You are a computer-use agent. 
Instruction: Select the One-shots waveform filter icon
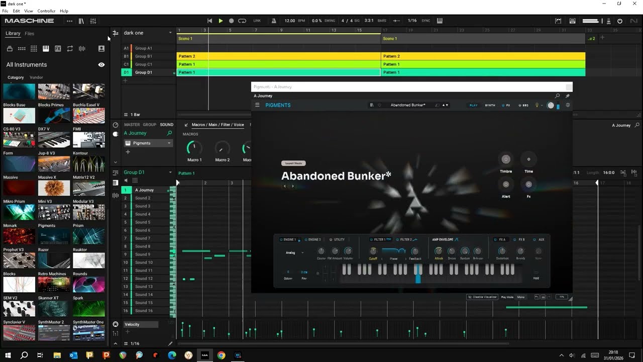82,49
